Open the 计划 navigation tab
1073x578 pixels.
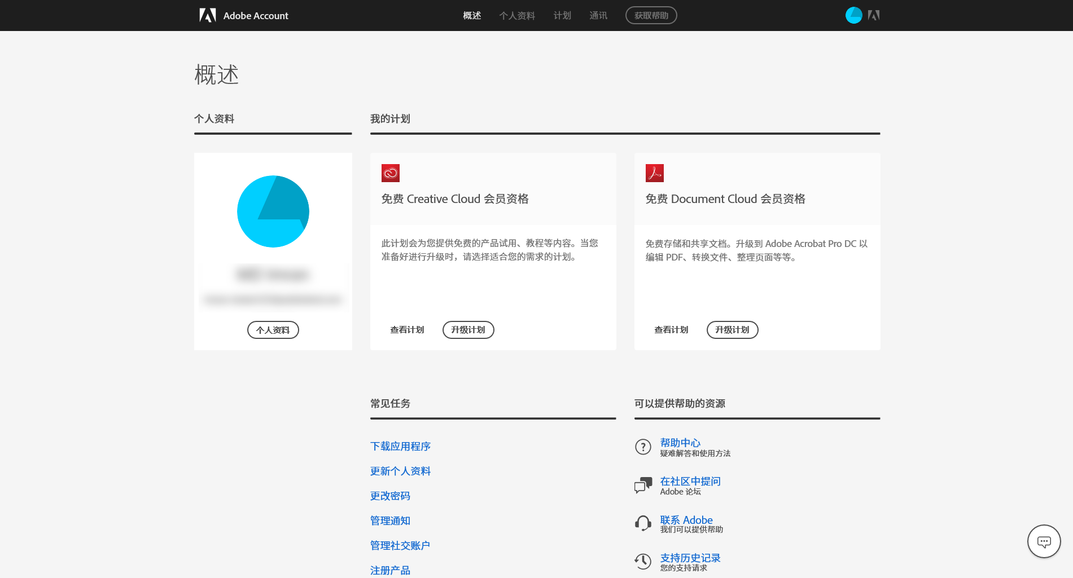click(562, 15)
